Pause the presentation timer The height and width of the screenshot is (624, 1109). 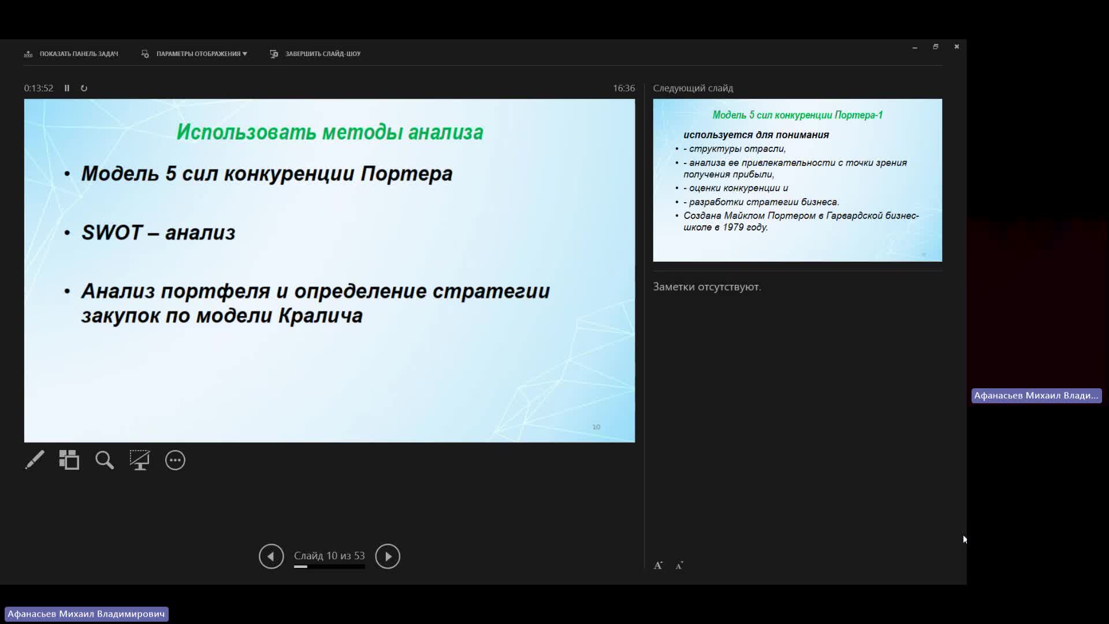[67, 88]
